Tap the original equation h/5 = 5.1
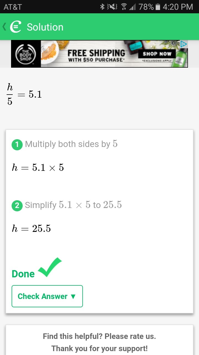This screenshot has height=355, width=199. click(24, 95)
